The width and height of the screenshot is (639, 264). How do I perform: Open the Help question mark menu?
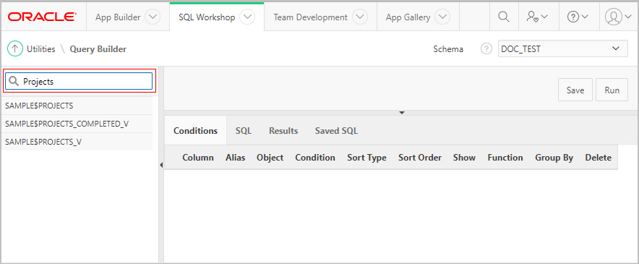pos(578,17)
